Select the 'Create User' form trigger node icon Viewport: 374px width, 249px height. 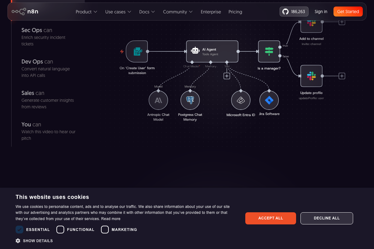(137, 51)
